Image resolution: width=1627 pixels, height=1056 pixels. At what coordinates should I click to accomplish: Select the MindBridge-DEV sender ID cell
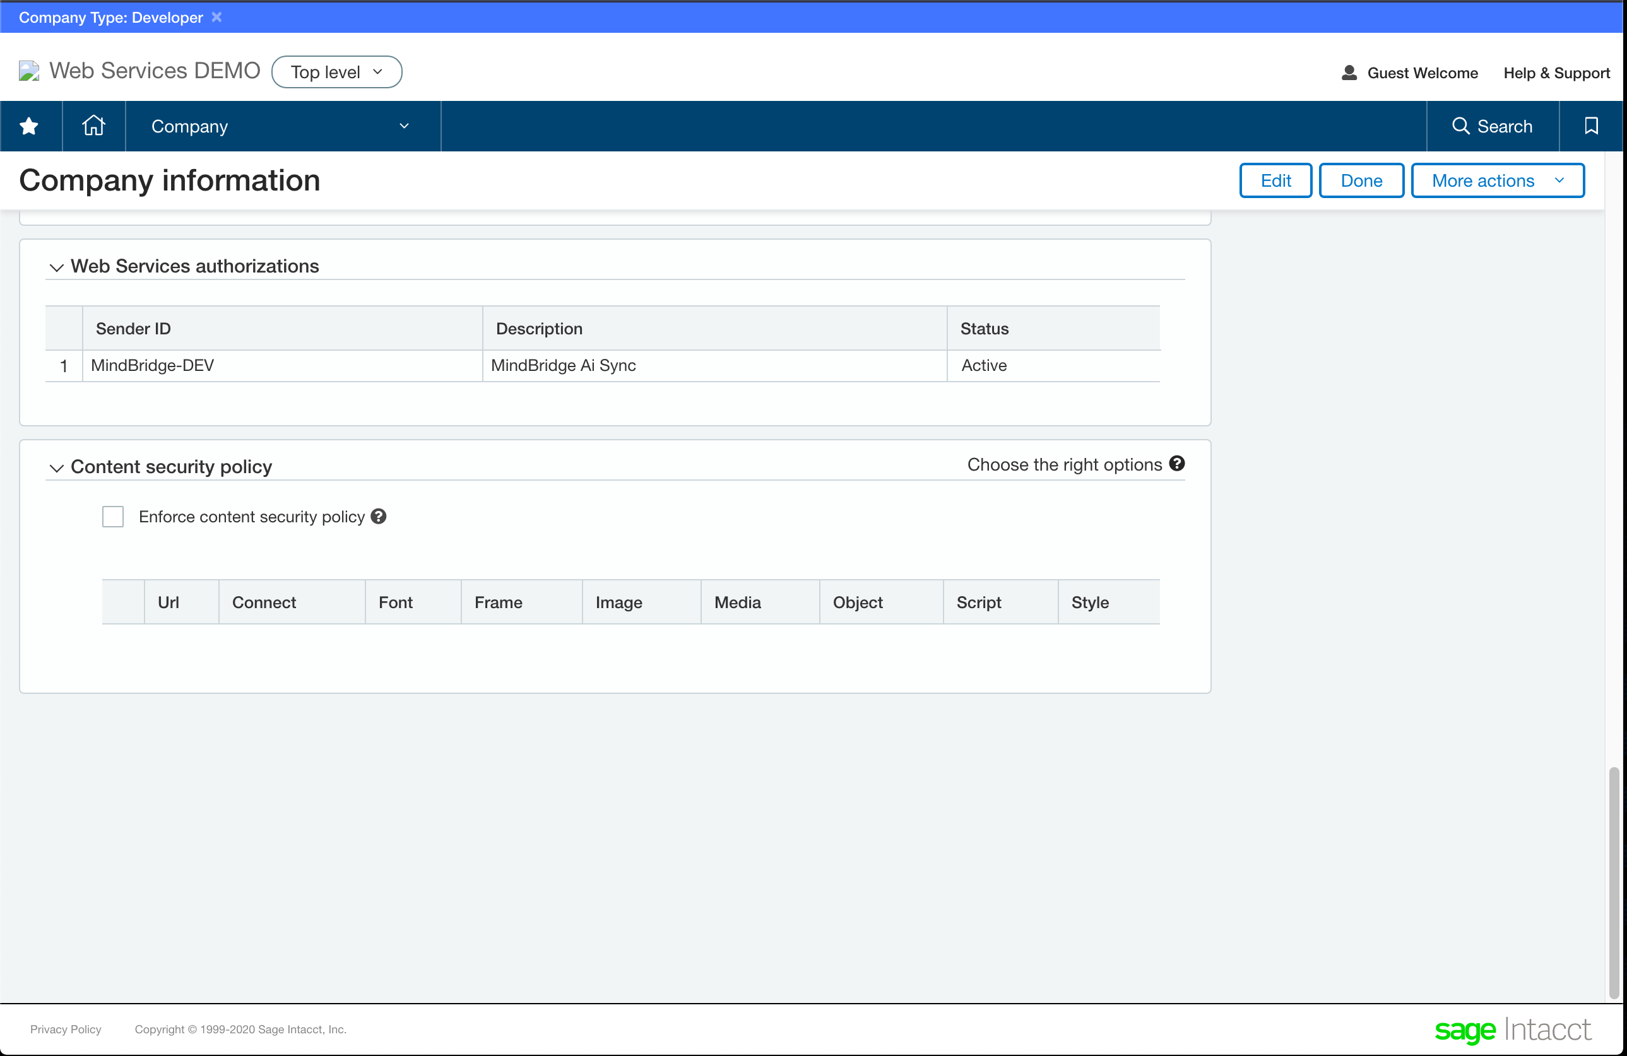pos(282,366)
